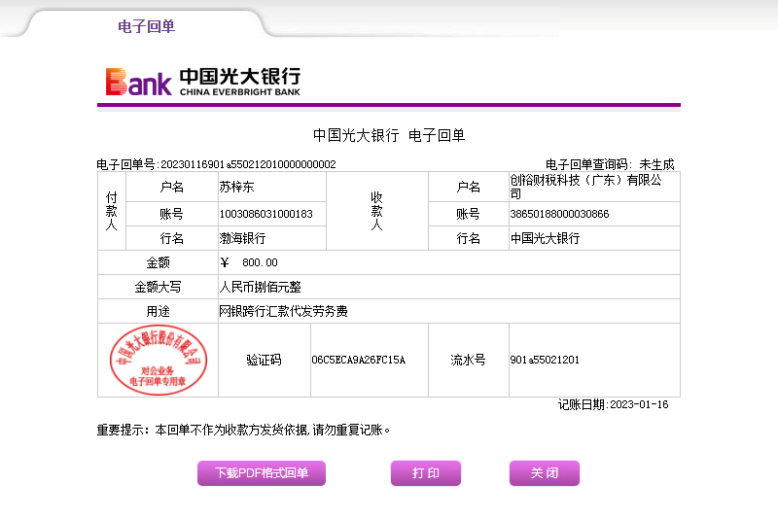This screenshot has width=778, height=519.
Task: Click the payee account 38650188000030866
Action: tap(559, 214)
